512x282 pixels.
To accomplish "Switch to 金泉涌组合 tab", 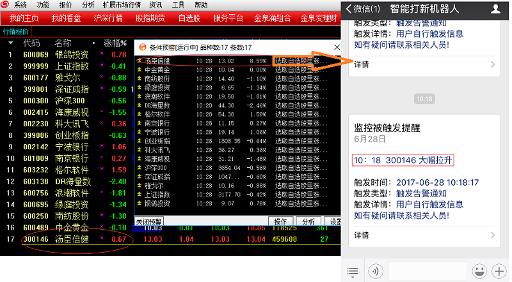I will pos(273,19).
